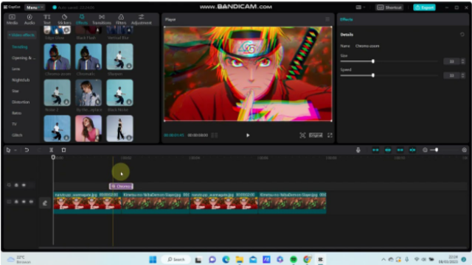Screen dimensions: 472x265
Task: Select Opening & closing effects category
Action: tap(24, 58)
